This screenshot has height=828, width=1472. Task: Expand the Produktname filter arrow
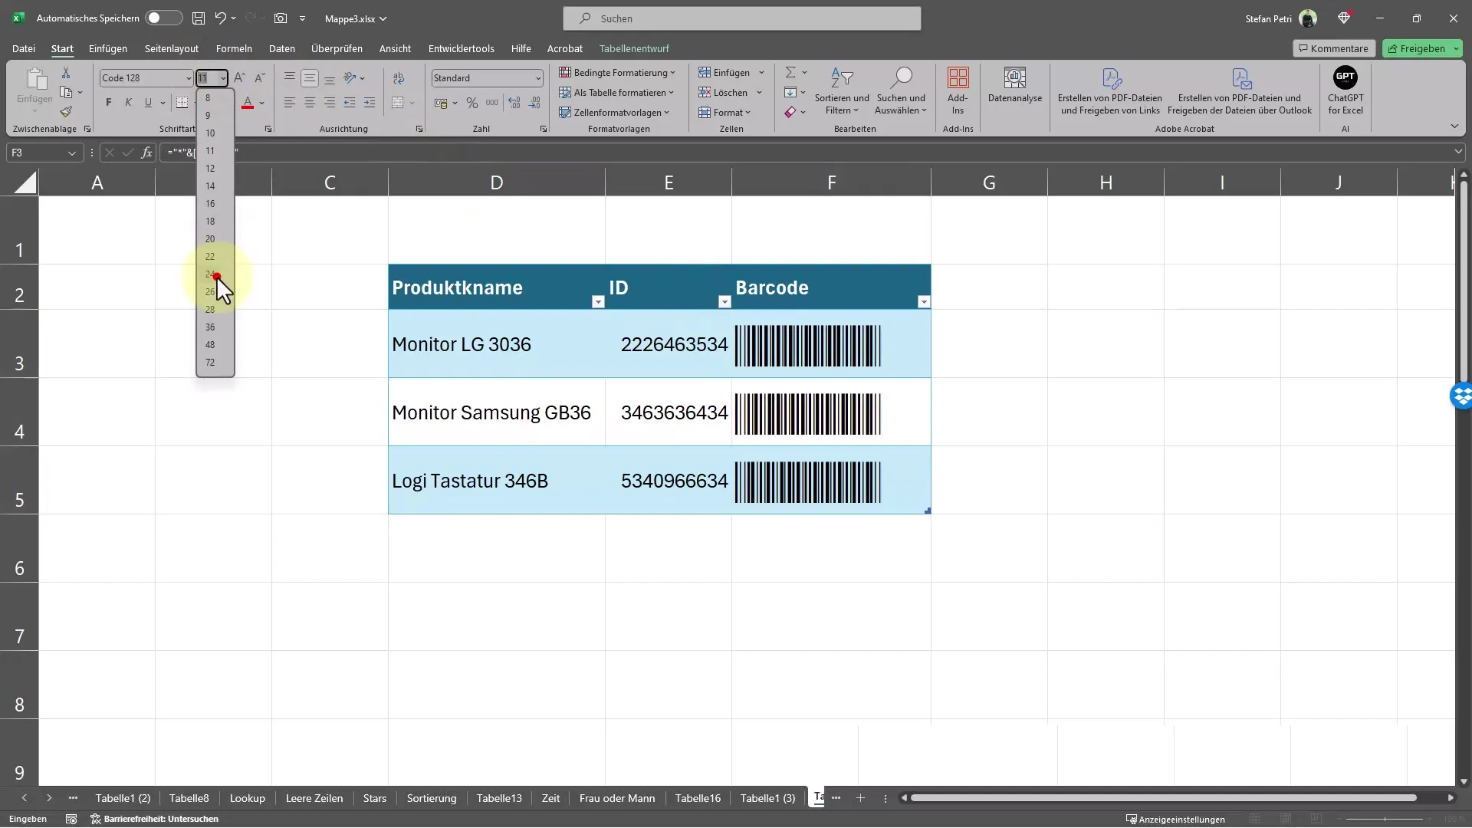click(x=597, y=301)
